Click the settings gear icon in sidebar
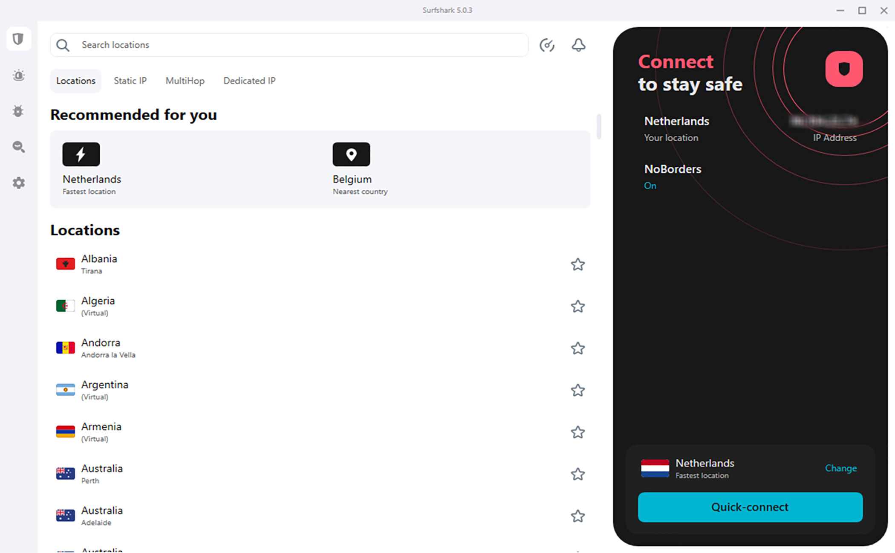 (18, 182)
